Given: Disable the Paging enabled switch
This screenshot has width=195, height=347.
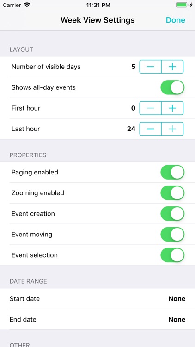Looking at the screenshot, I should pos(172,172).
